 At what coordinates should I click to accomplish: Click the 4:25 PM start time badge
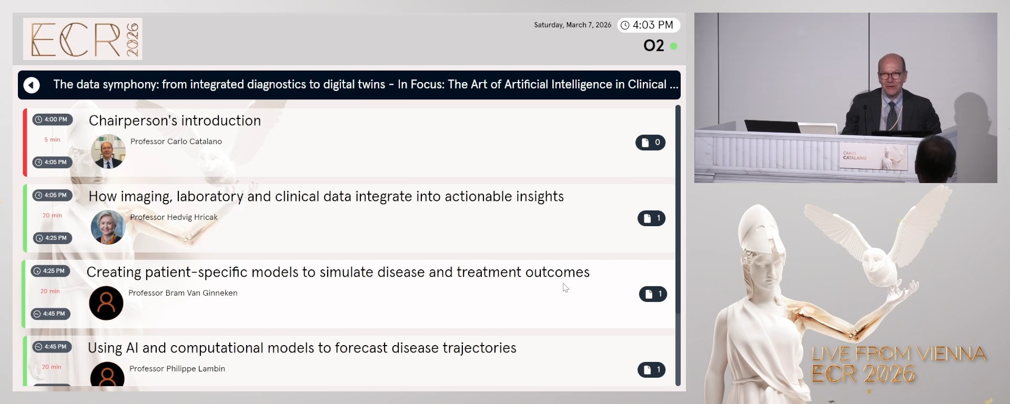pos(50,271)
